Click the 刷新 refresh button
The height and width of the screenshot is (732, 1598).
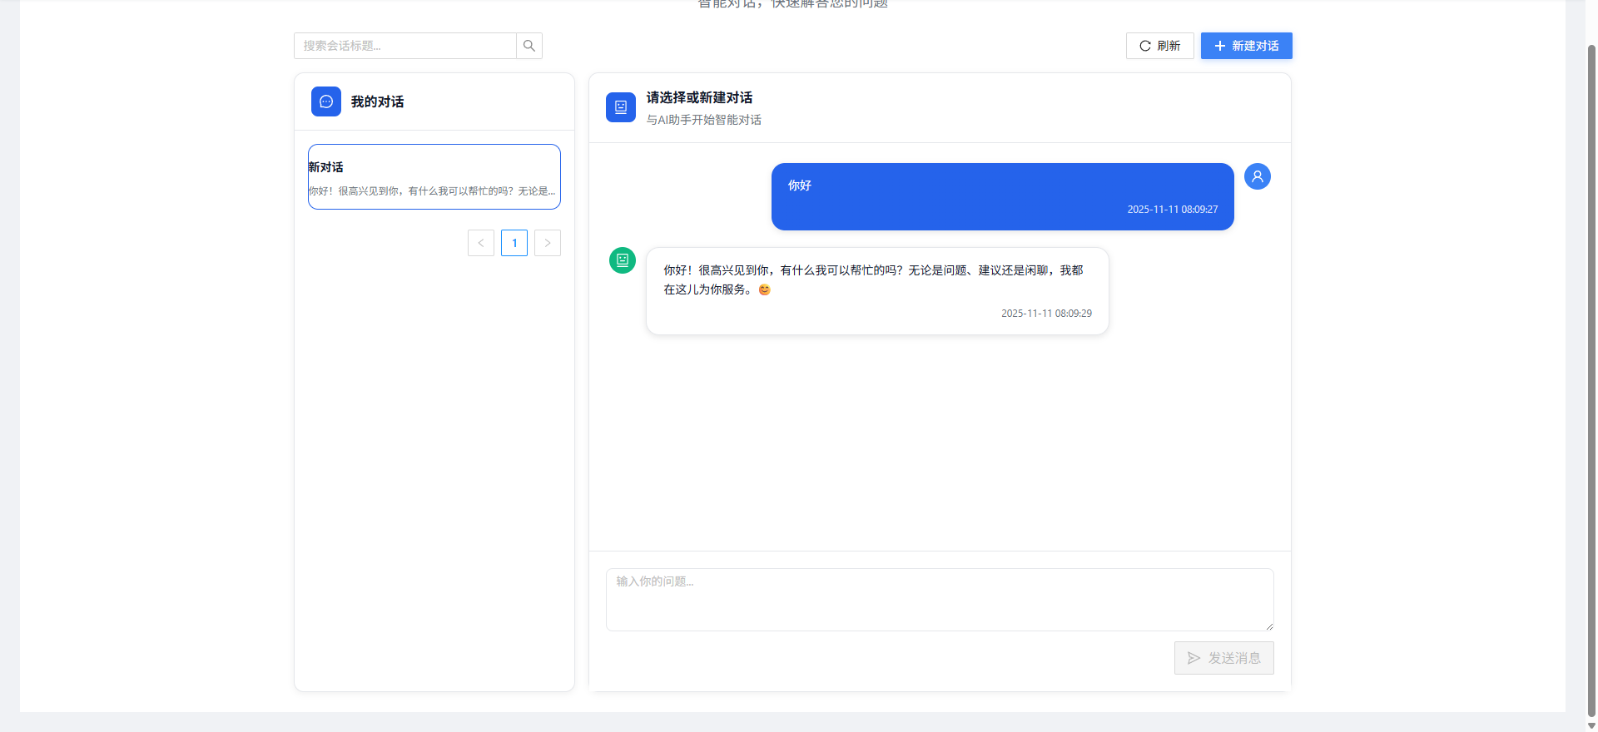click(x=1159, y=46)
